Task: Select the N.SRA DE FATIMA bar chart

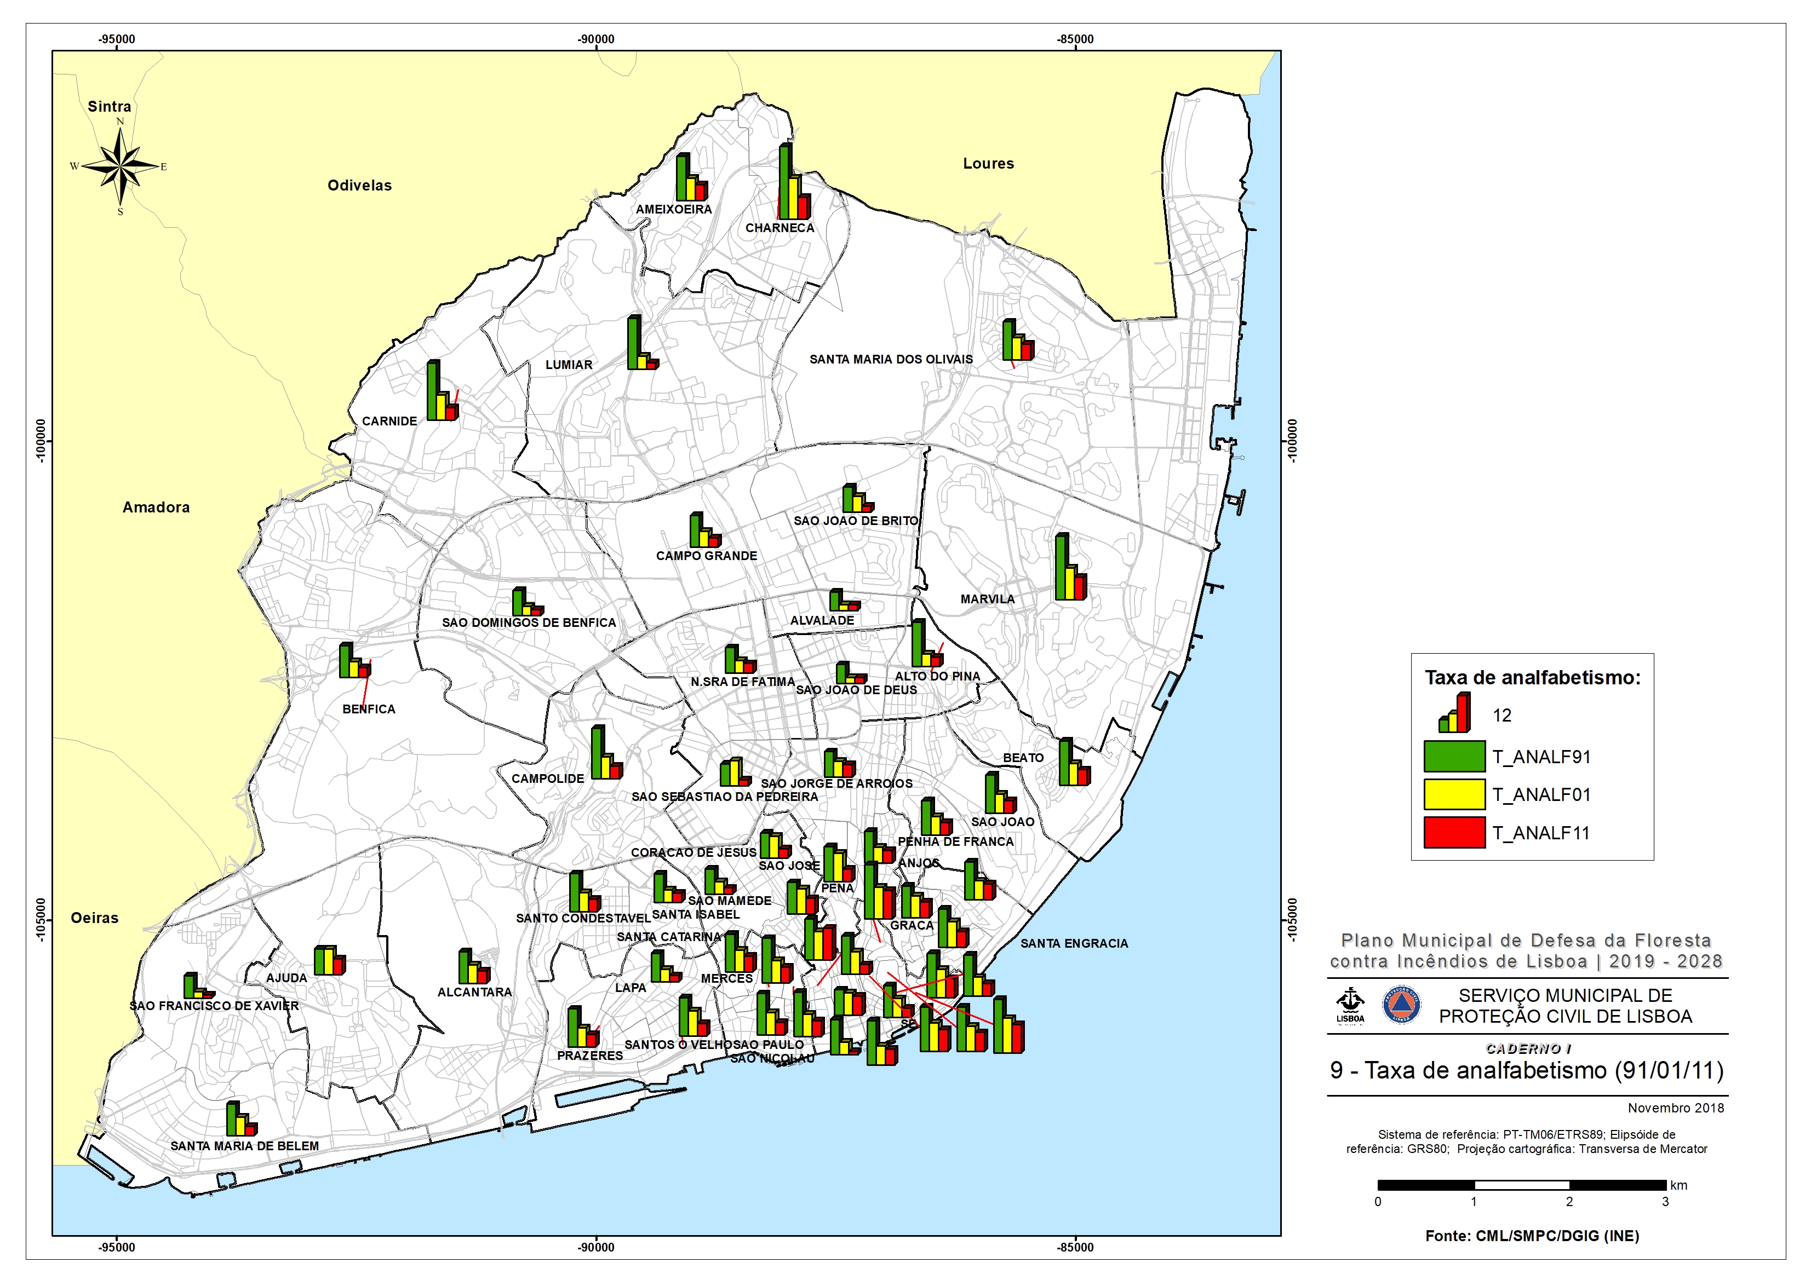Action: (x=741, y=659)
